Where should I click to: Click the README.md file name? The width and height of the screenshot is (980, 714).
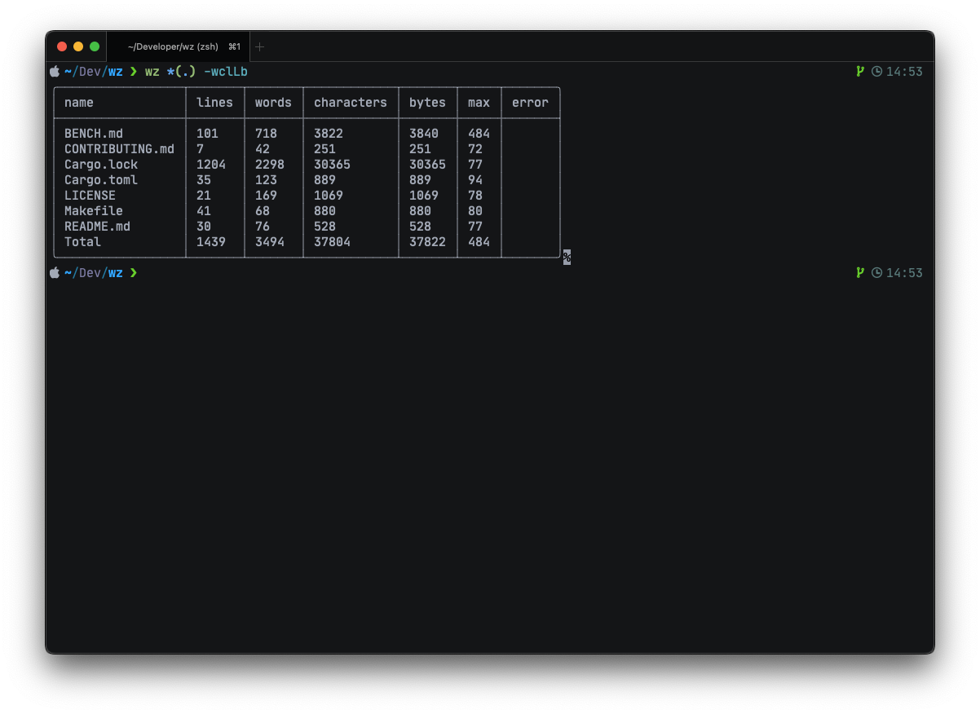pyautogui.click(x=97, y=227)
